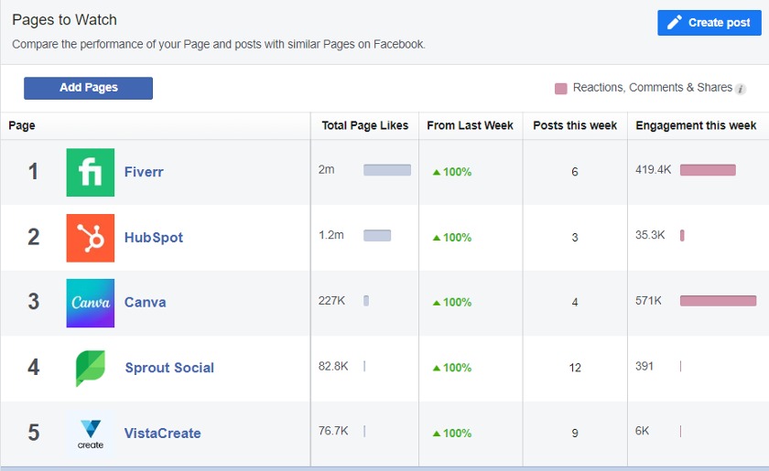Click Sprout Social's 391 engagement value
The width and height of the screenshot is (769, 471).
pyautogui.click(x=644, y=366)
